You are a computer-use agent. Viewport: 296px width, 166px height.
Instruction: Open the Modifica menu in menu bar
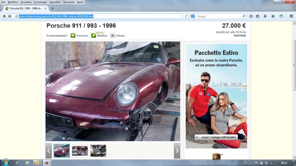coord(13,2)
